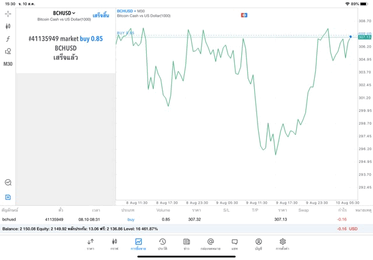Open the mailbox @ tab icon
The width and height of the screenshot is (373, 260).
point(210,244)
